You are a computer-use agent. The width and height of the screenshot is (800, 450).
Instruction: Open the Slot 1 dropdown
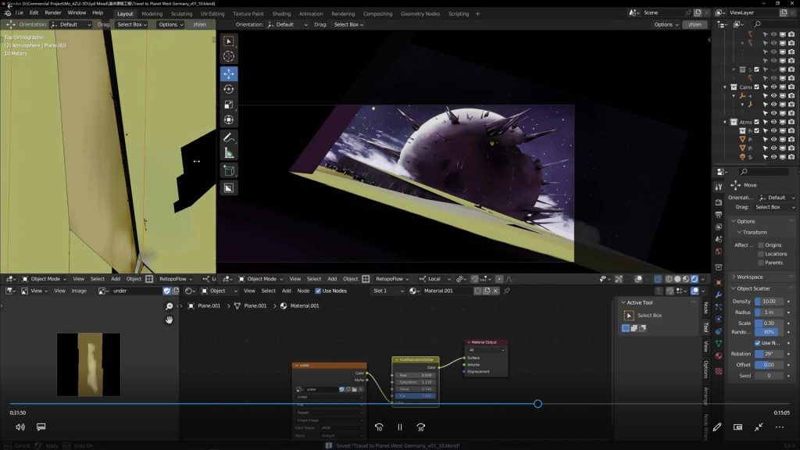click(387, 291)
